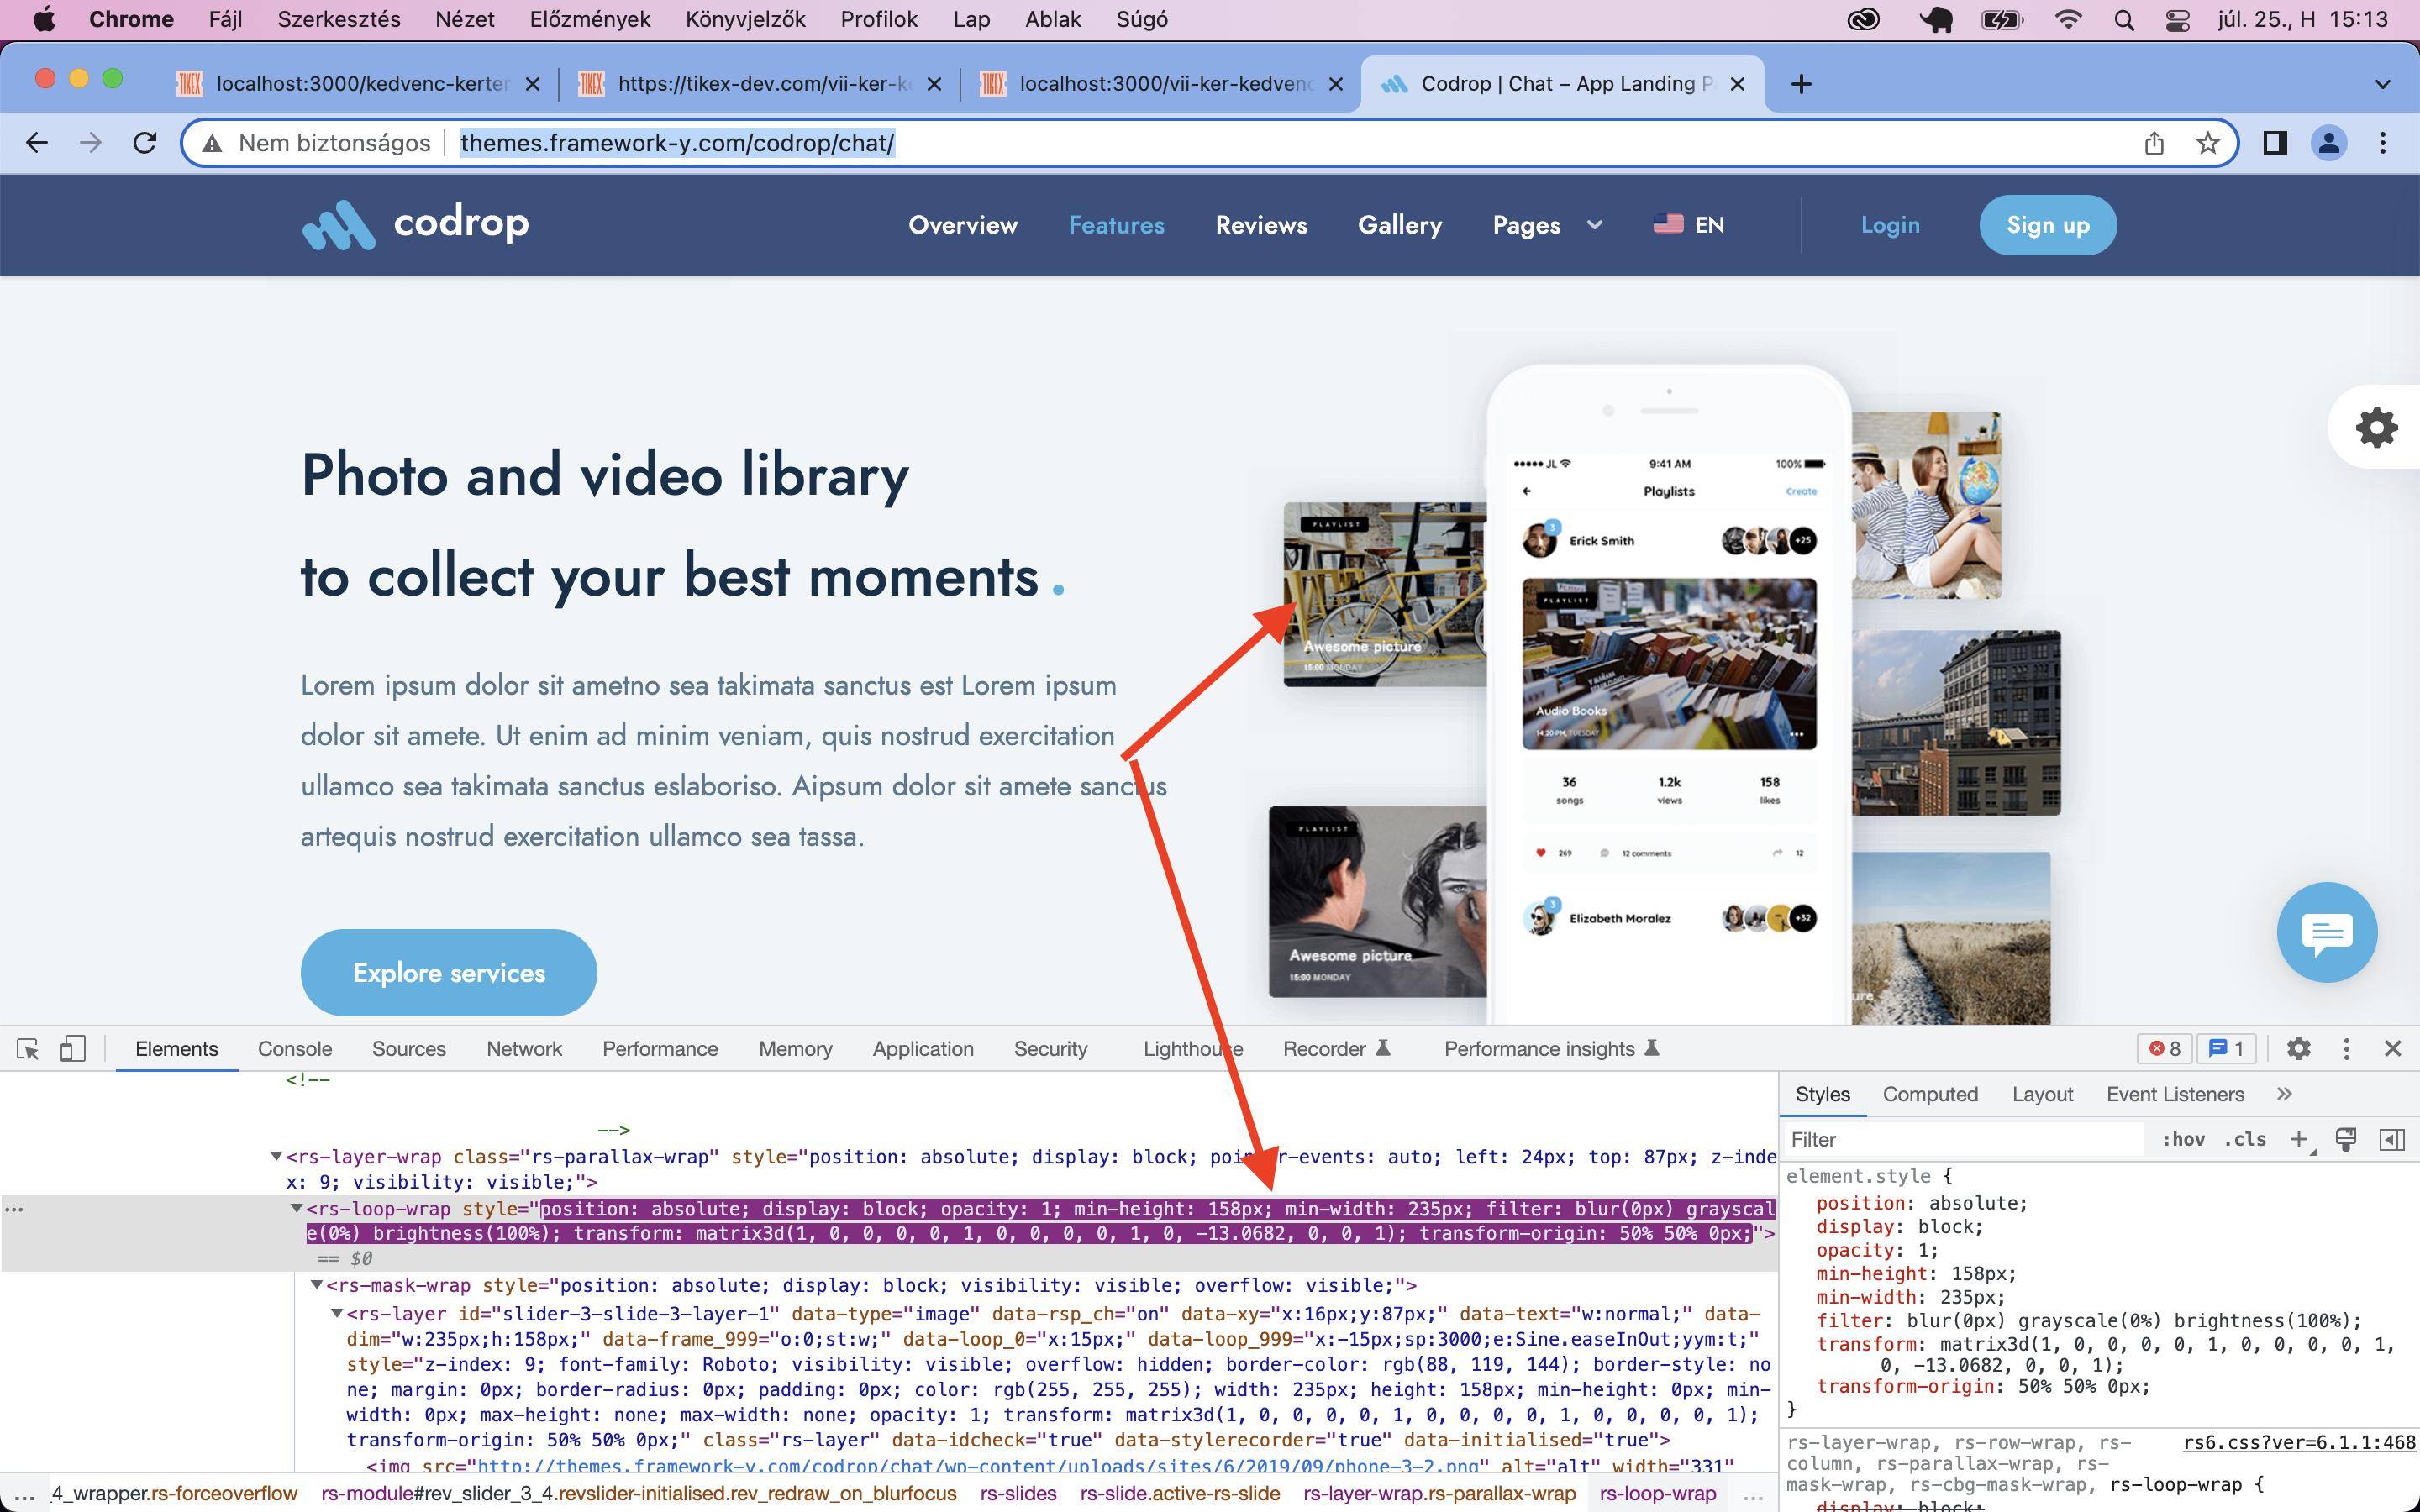Open the Chrome three-dot menu
This screenshot has width=2420, height=1512.
(2383, 143)
